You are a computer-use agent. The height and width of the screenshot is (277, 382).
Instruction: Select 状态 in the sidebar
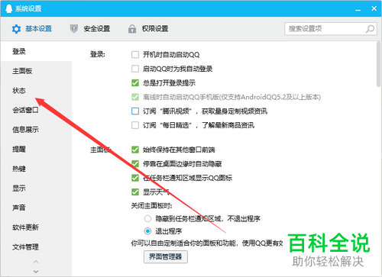pos(36,91)
